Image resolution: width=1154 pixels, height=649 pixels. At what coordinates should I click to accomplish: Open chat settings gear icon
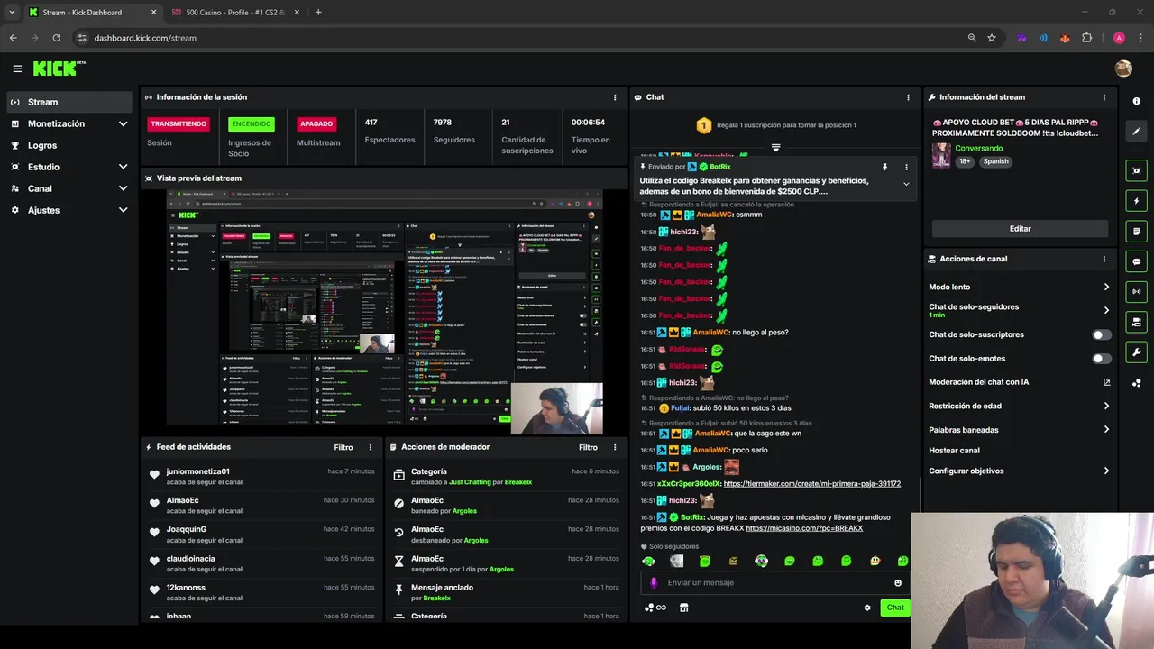(867, 608)
